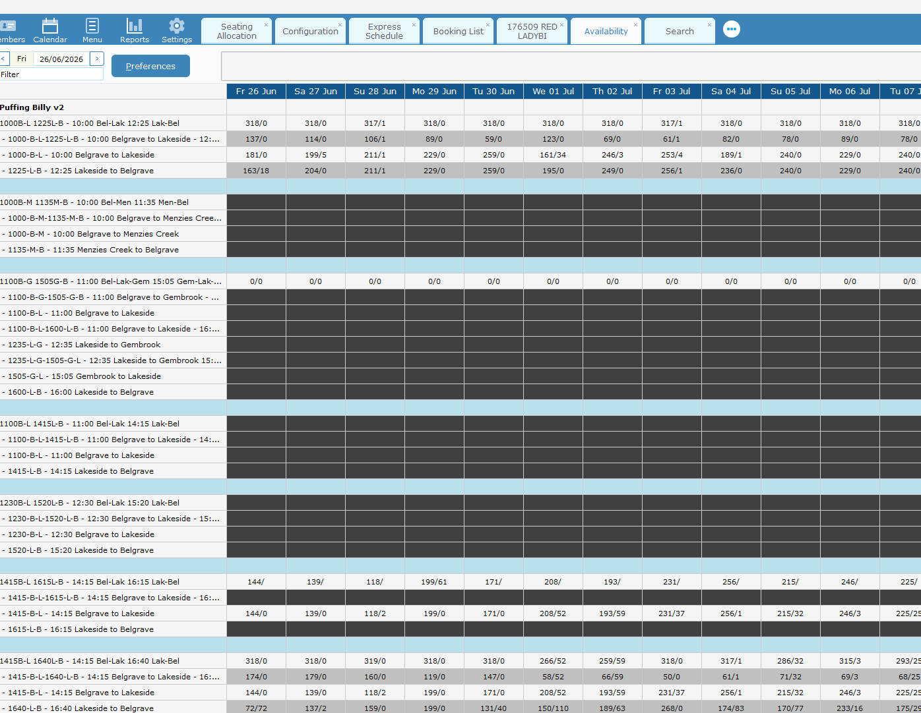Open the Calendar icon in toolbar
Image resolution: width=921 pixels, height=713 pixels.
pos(50,26)
